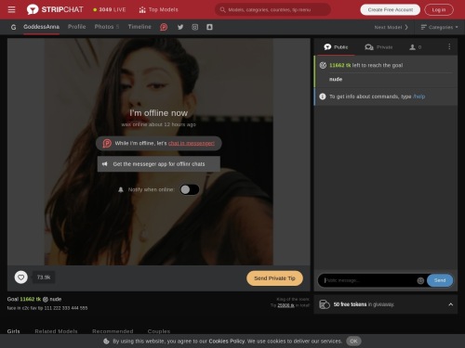Viewport: 465px width, 348px height.
Task: Switch to the Public chat tab
Action: (336, 47)
